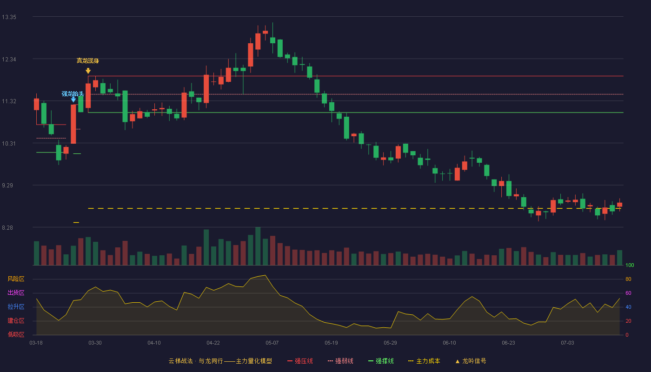Image resolution: width=651 pixels, height=372 pixels.
Task: Toggle the 强撑线 legend item
Action: click(381, 361)
